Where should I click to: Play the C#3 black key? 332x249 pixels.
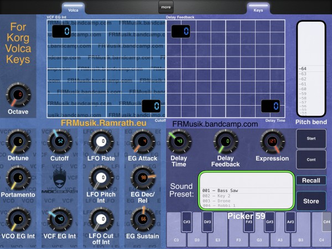coord(186,222)
